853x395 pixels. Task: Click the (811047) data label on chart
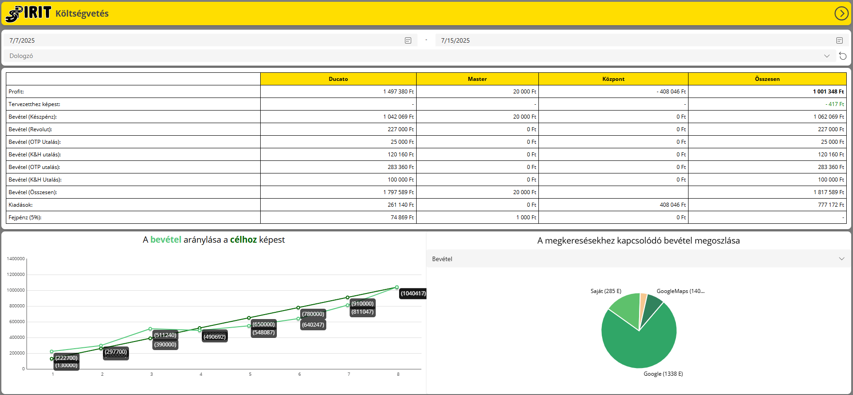click(x=362, y=312)
